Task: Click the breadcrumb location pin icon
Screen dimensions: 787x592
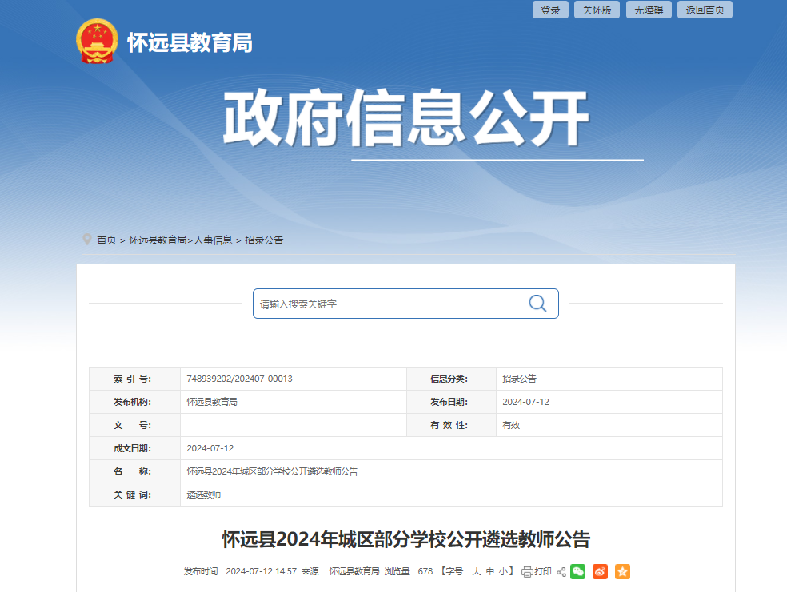Action: 87,240
